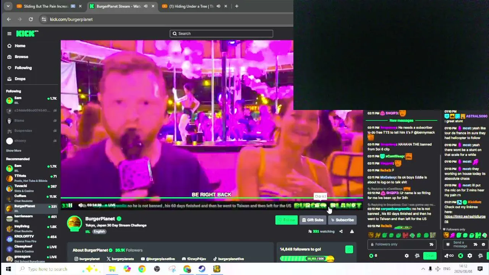
Task: Click the Followers only chat input box
Action: click(402, 244)
